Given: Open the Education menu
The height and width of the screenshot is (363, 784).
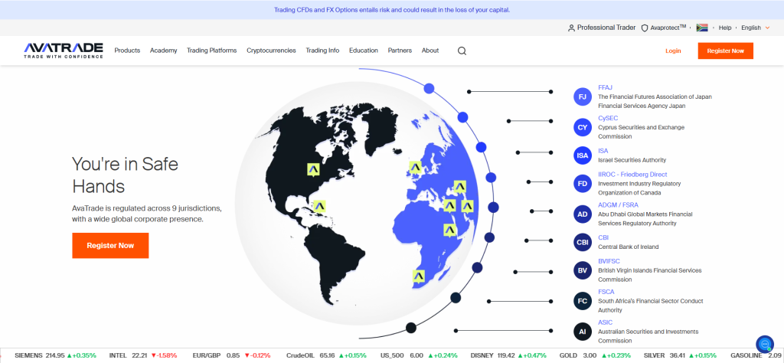Looking at the screenshot, I should point(364,51).
